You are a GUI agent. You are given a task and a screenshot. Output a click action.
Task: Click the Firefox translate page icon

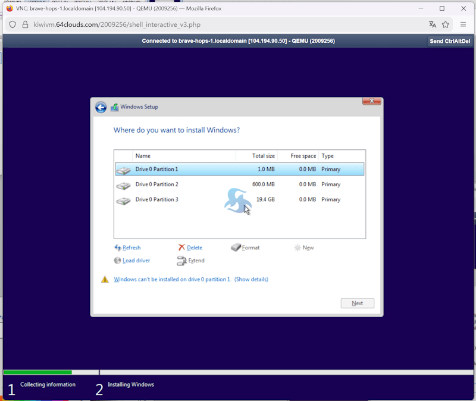(x=433, y=24)
